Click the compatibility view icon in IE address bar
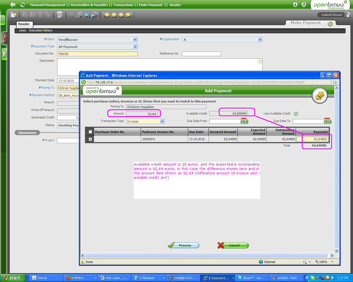This screenshot has height=282, width=353. pyautogui.click(x=335, y=82)
